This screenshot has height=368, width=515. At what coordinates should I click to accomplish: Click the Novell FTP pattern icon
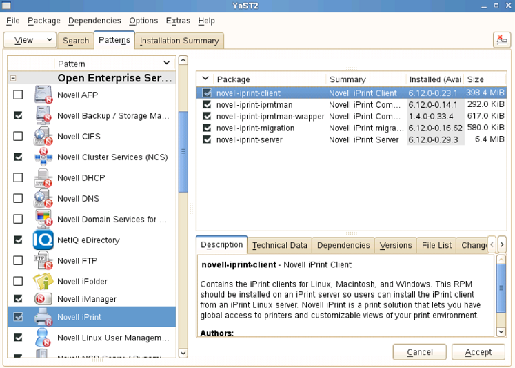point(43,260)
